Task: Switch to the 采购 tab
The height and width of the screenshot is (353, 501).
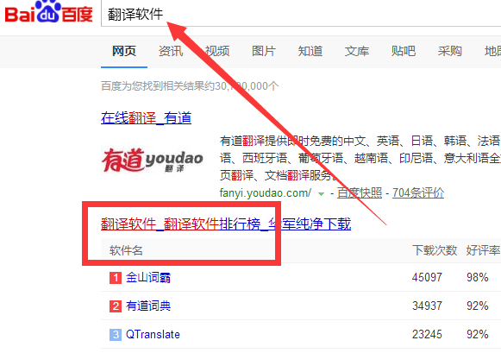Action: tap(450, 51)
